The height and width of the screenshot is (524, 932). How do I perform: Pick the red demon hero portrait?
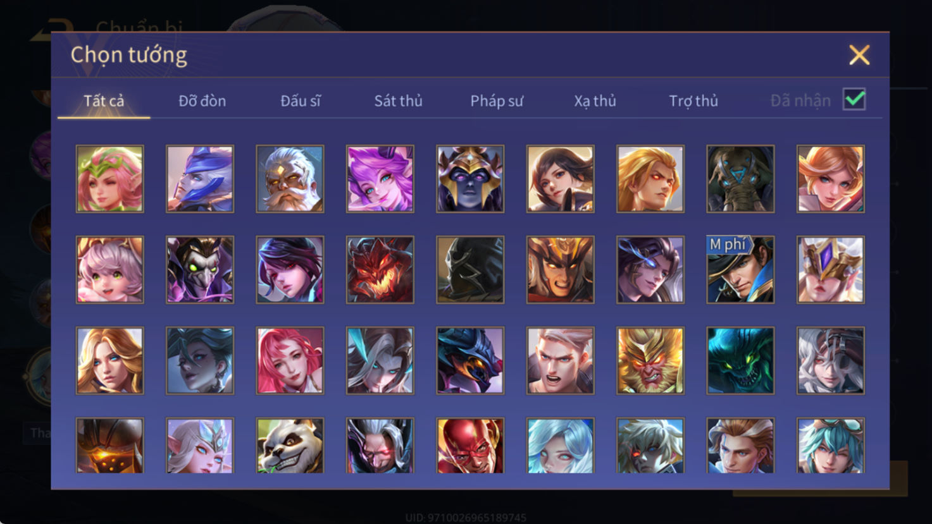coord(380,270)
